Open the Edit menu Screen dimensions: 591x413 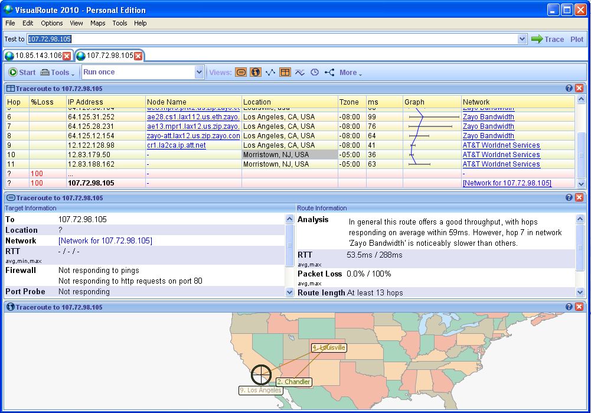tap(28, 23)
